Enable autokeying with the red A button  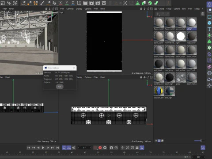[x=100, y=148]
